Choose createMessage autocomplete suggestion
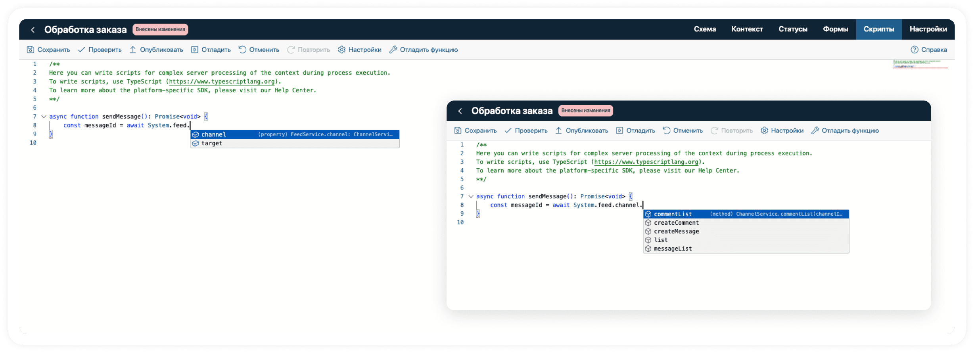The image size is (974, 353). click(x=746, y=232)
